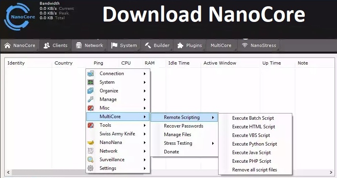Sort by the RAM column header
This screenshot has width=337, height=178.
pyautogui.click(x=154, y=63)
